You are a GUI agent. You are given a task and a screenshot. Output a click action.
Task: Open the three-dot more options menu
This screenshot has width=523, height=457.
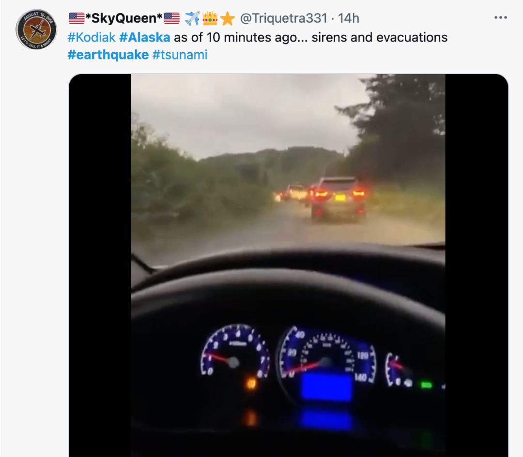(x=500, y=18)
